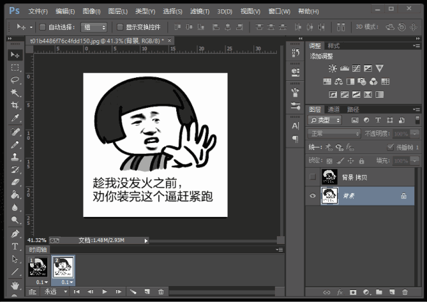Switch to the 路径 tab
The height and width of the screenshot is (302, 427).
click(x=353, y=110)
